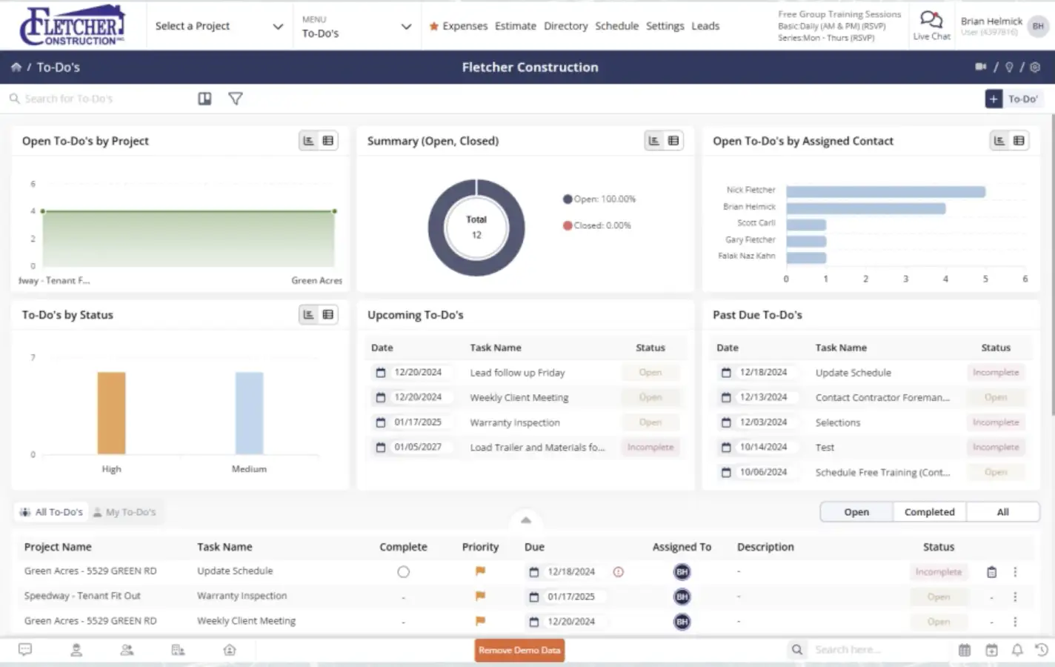Viewport: 1055px width, 667px height.
Task: Open the video camera help icon
Action: [981, 67]
